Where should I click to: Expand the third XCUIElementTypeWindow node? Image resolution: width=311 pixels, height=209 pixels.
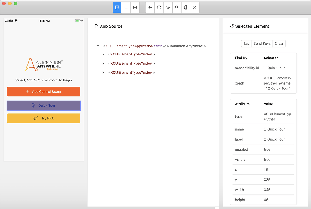(103, 72)
